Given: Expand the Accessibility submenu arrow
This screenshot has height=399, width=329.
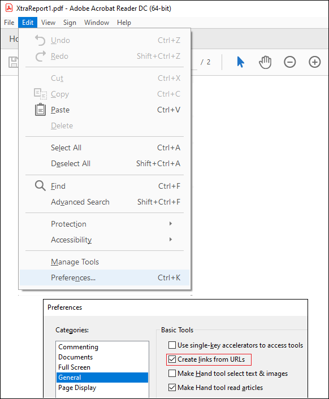Looking at the screenshot, I should 171,240.
